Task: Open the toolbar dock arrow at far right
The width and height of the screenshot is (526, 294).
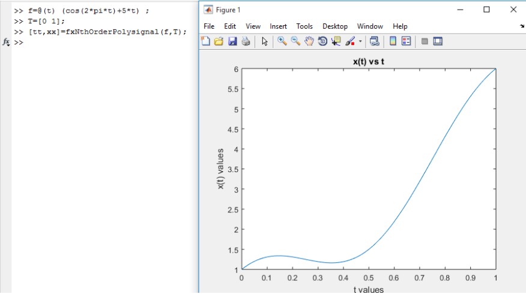Action: click(x=521, y=26)
